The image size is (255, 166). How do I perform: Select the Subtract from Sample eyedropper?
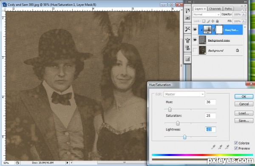coord(227,147)
